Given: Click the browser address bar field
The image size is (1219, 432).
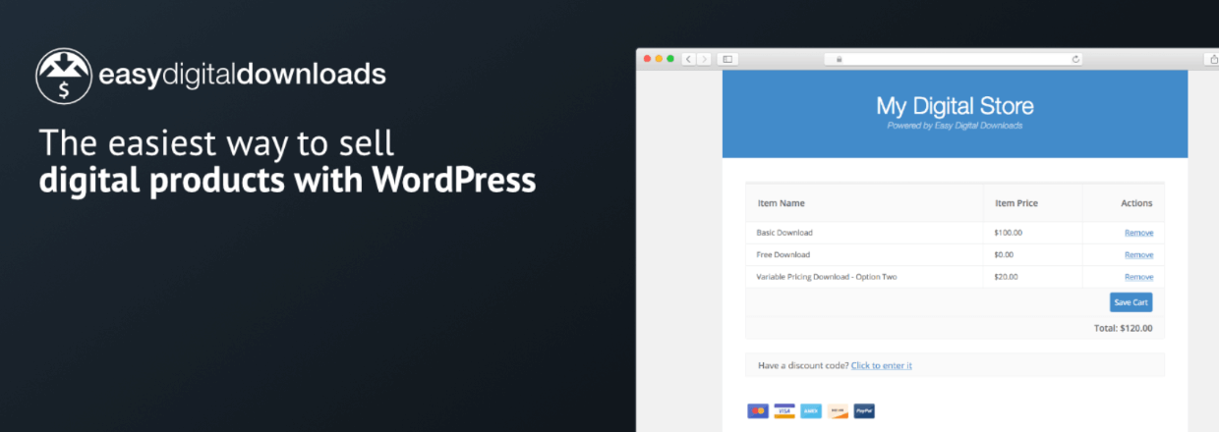Looking at the screenshot, I should click(x=954, y=59).
